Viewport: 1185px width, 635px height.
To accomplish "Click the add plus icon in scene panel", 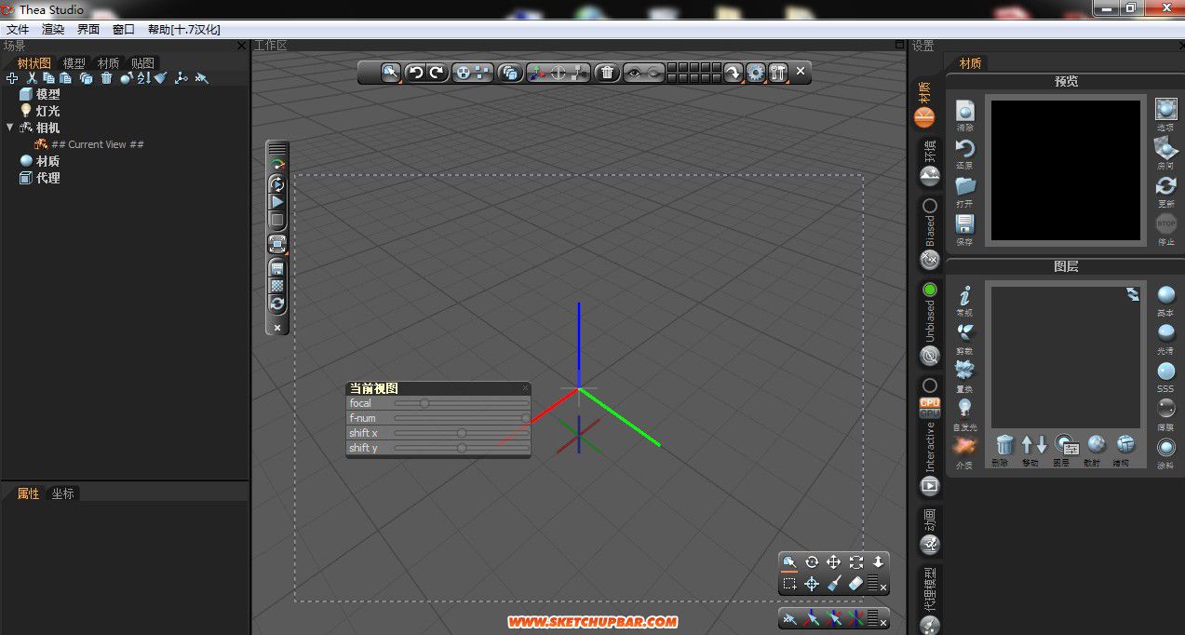I will pos(12,78).
